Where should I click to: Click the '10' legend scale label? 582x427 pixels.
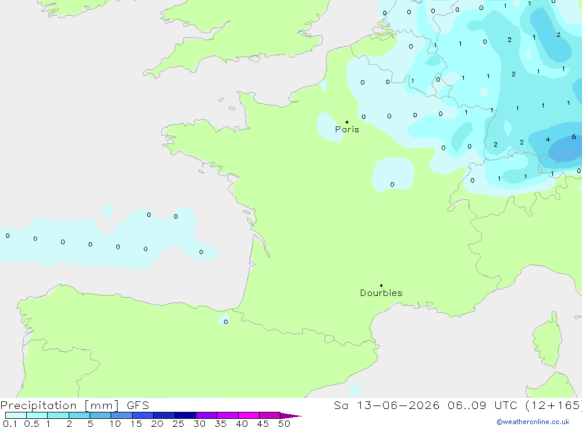pos(115,424)
